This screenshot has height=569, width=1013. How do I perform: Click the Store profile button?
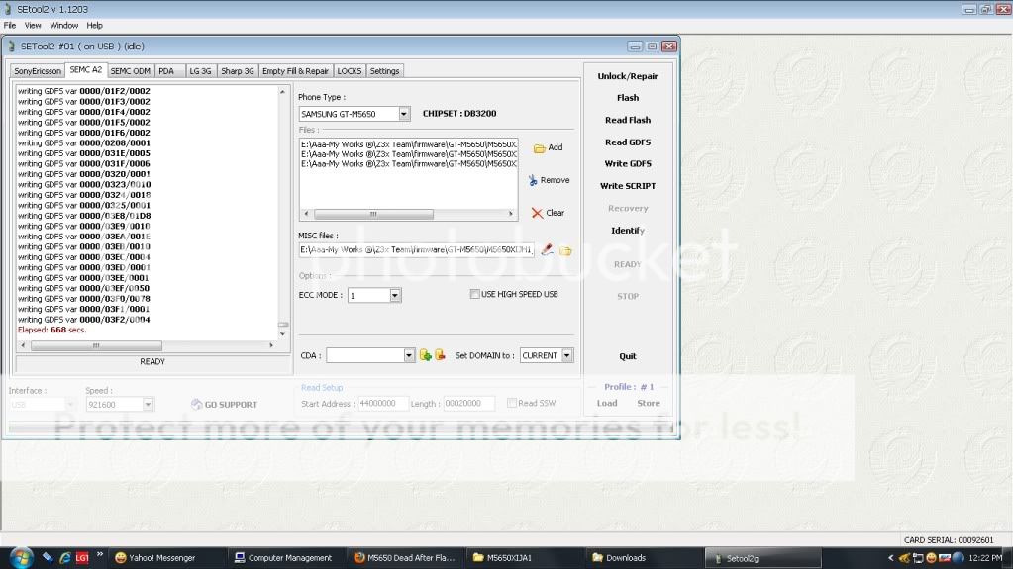pyautogui.click(x=648, y=403)
